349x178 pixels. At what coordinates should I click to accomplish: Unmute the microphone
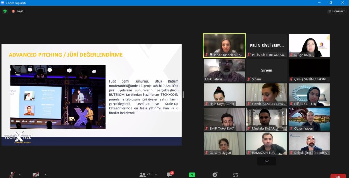click(x=12, y=175)
